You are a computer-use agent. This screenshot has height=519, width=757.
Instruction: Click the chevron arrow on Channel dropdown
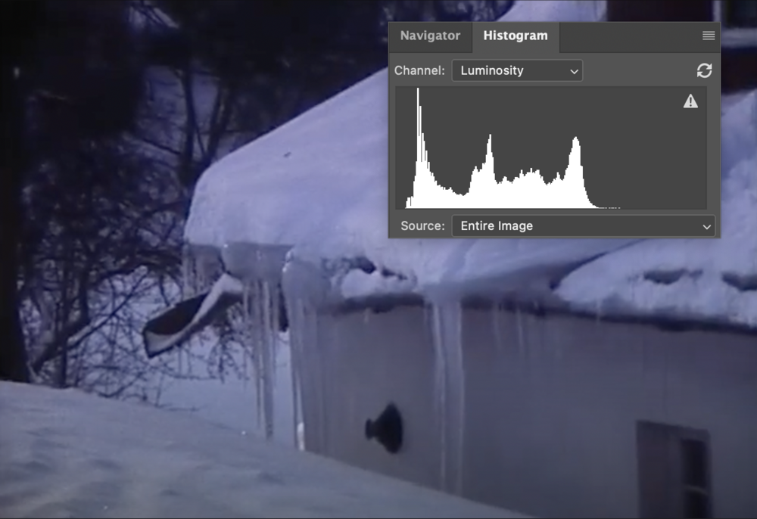click(575, 71)
